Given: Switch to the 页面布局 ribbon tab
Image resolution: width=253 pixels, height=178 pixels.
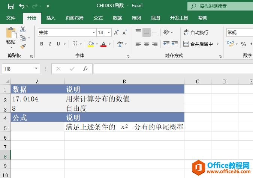Looking at the screenshot, I should tap(74, 18).
